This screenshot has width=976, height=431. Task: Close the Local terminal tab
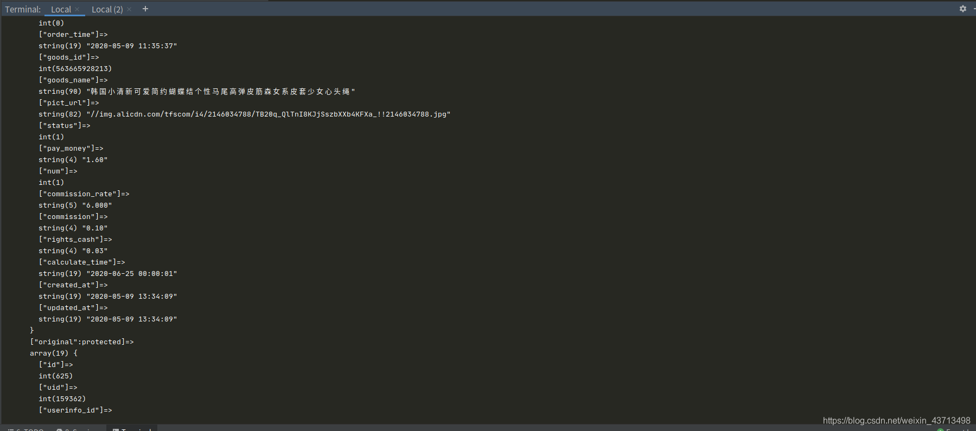coord(77,9)
